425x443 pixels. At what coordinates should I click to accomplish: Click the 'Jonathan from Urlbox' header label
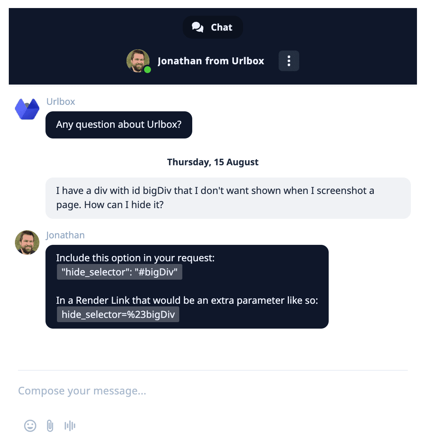[x=211, y=60]
